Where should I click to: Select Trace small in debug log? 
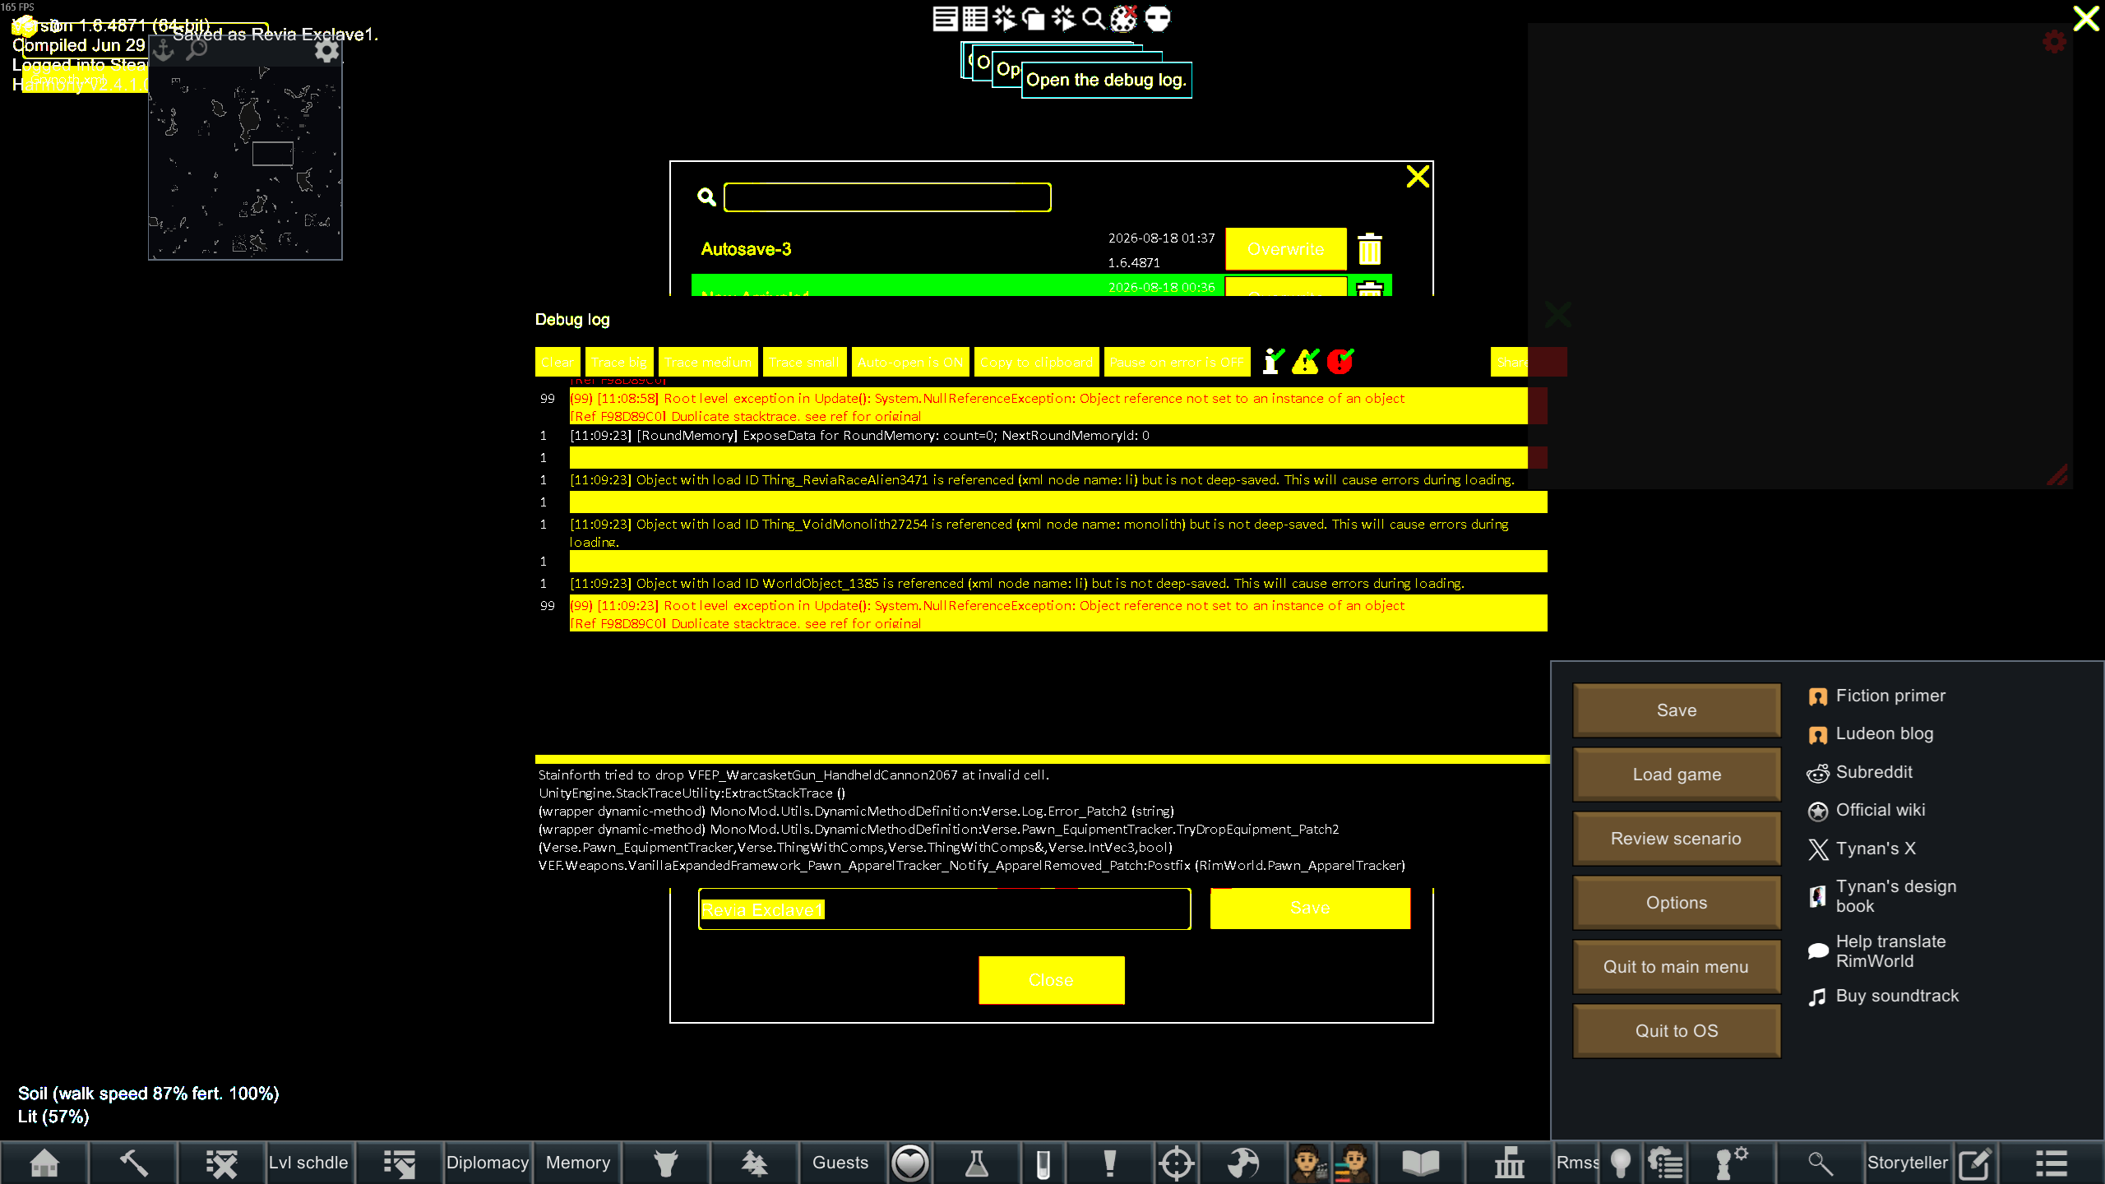tap(805, 362)
